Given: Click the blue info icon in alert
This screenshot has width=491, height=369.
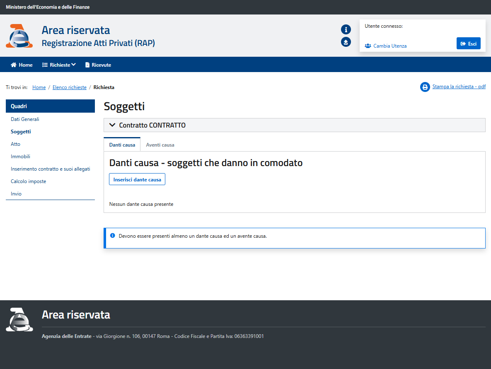Looking at the screenshot, I should (x=112, y=235).
